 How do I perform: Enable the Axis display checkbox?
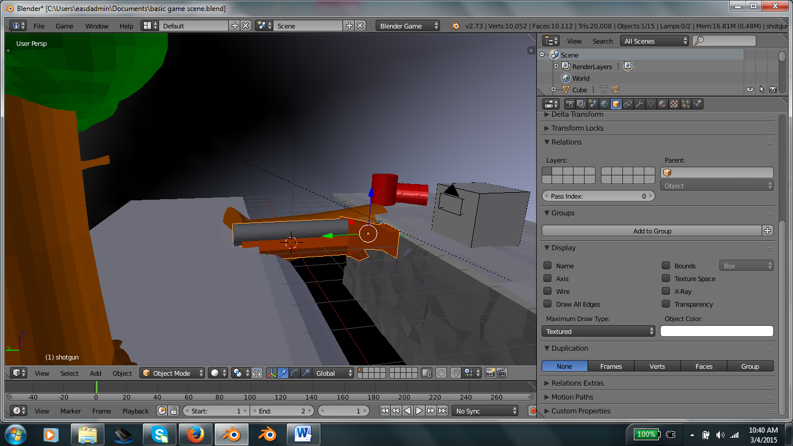(547, 278)
